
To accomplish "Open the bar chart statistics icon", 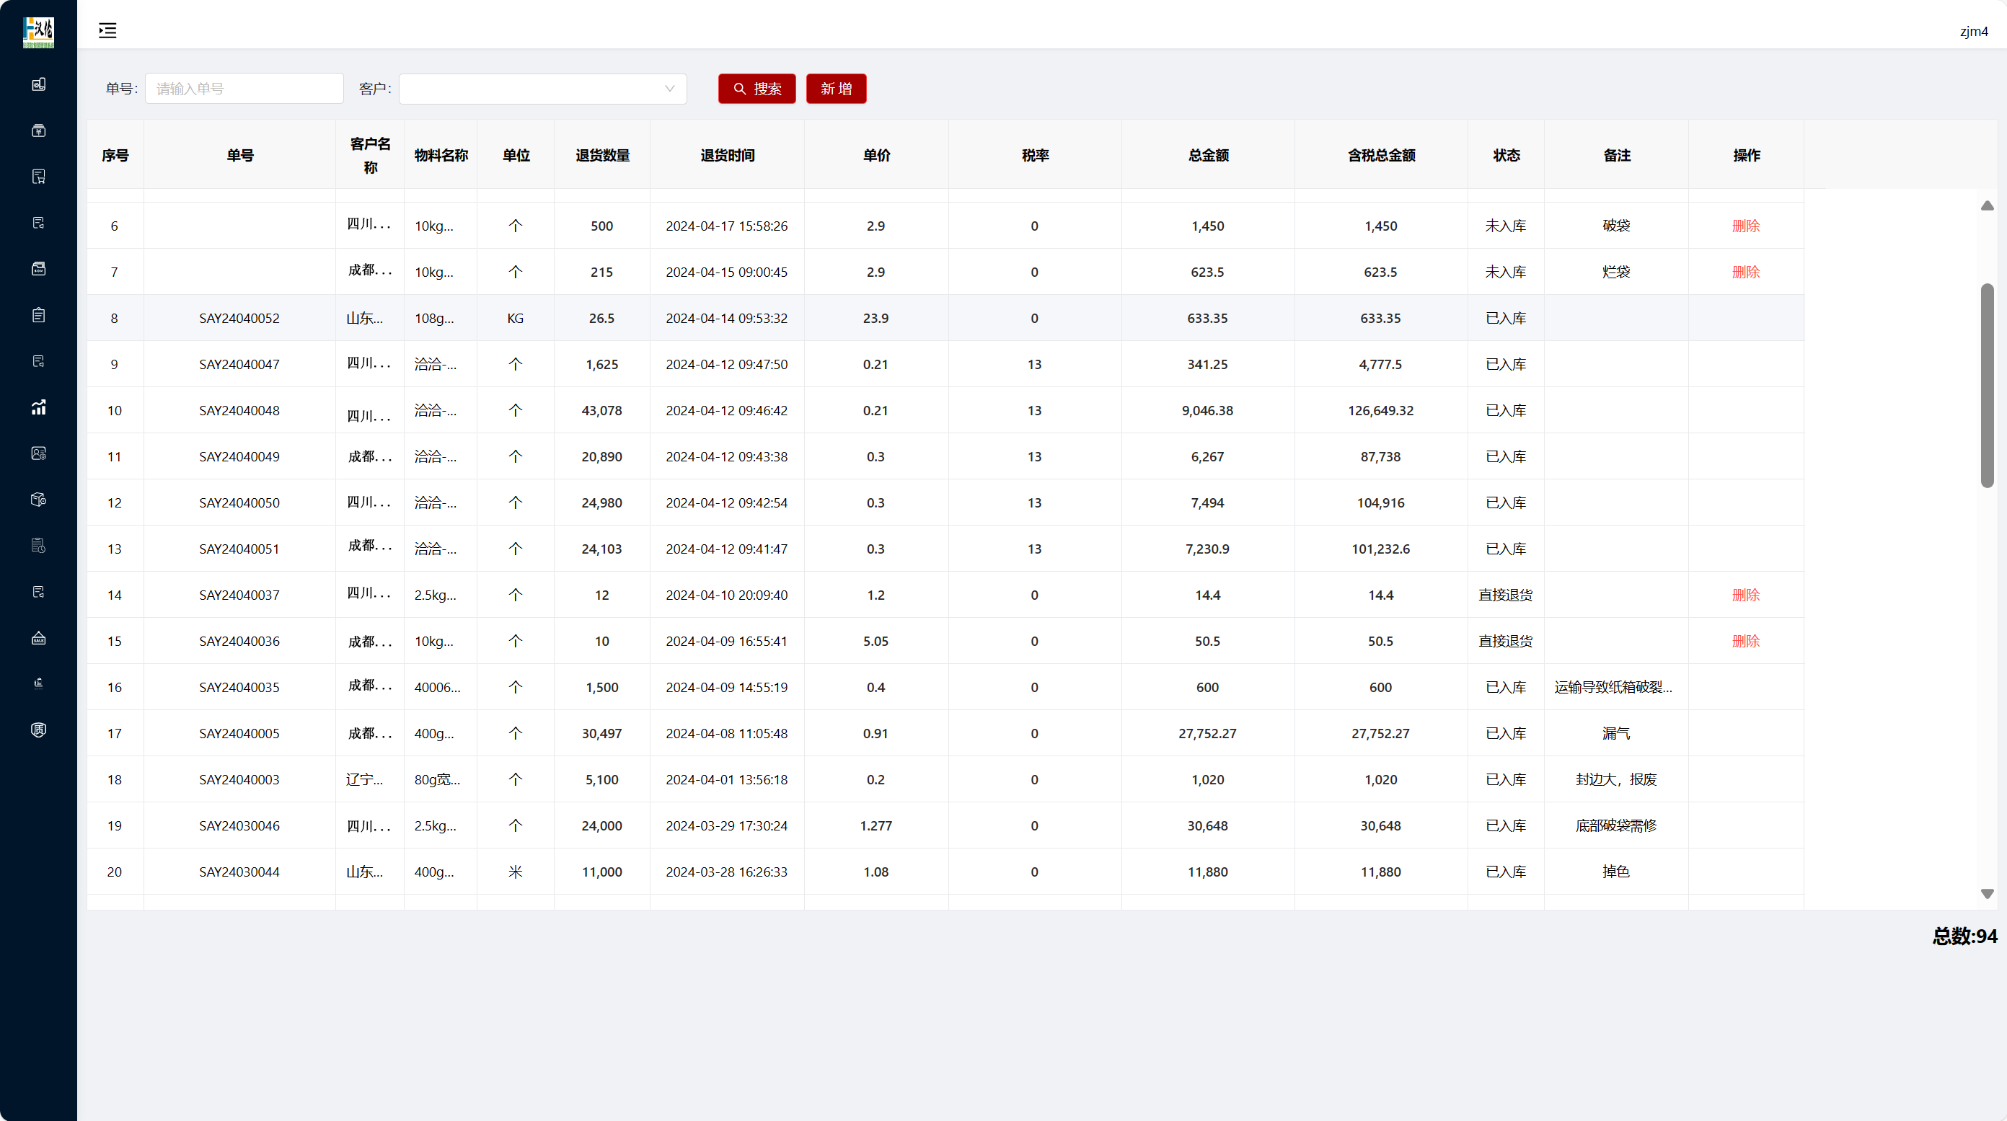I will pyautogui.click(x=38, y=407).
